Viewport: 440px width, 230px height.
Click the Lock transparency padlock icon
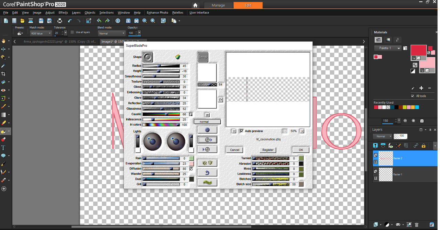pyautogui.click(x=423, y=146)
